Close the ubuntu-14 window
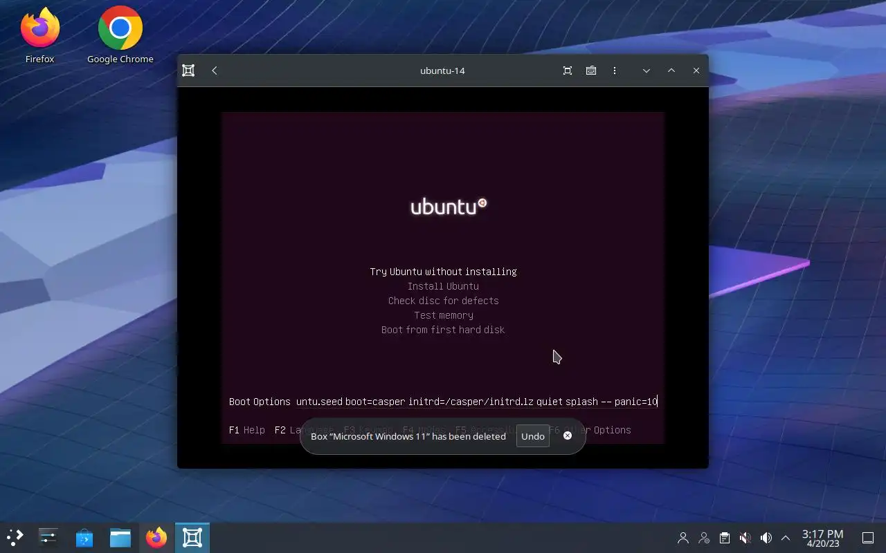The image size is (886, 553). (696, 71)
